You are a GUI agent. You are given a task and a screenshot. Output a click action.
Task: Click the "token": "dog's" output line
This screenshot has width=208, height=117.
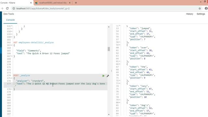(x=139, y=105)
